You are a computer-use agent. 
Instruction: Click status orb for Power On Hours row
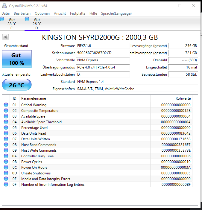[6, 168]
